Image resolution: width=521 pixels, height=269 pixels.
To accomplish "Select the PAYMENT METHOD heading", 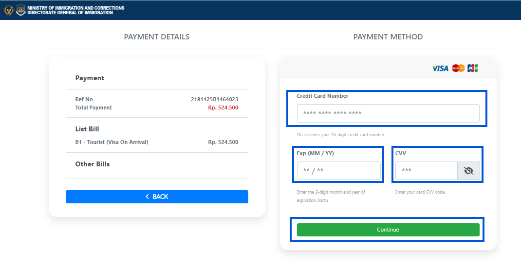I will [x=388, y=37].
